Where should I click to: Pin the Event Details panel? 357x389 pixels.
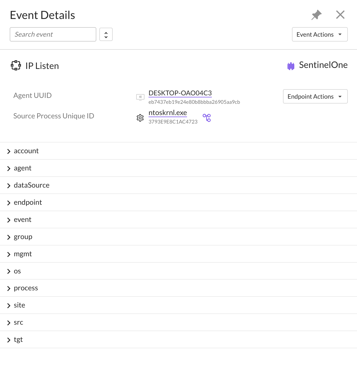(x=317, y=15)
